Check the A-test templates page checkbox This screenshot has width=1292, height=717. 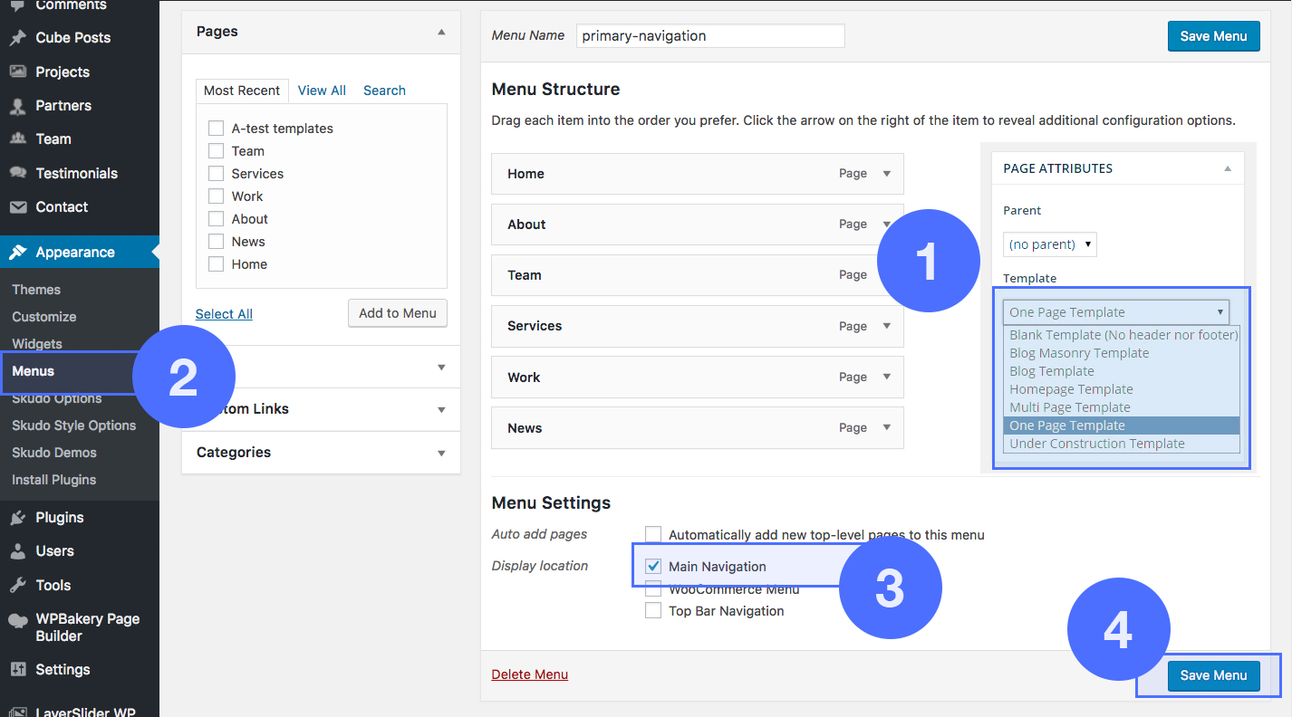216,129
